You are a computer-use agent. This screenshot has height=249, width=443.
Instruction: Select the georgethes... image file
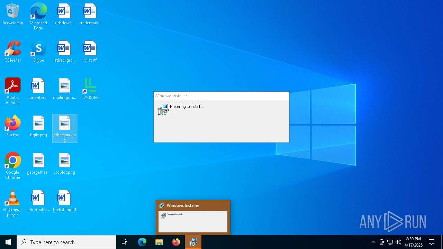click(38, 164)
